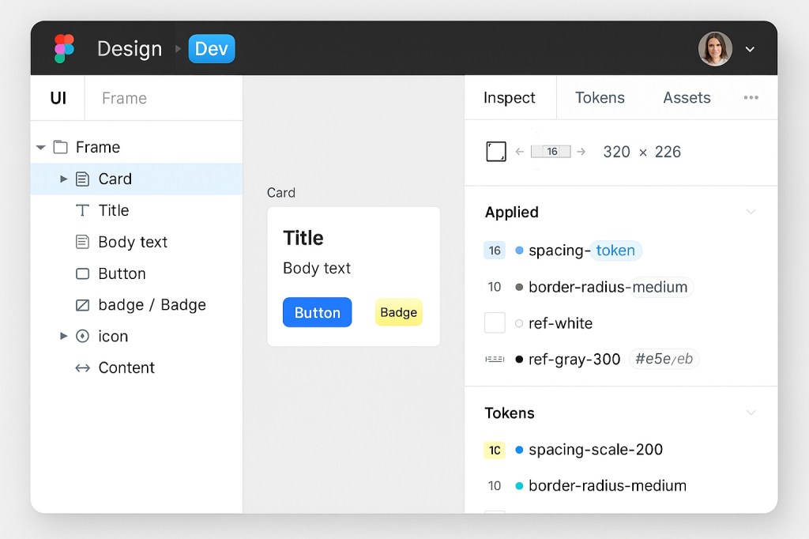The width and height of the screenshot is (809, 539).
Task: Toggle Dev mode in the toolbar
Action: [211, 48]
